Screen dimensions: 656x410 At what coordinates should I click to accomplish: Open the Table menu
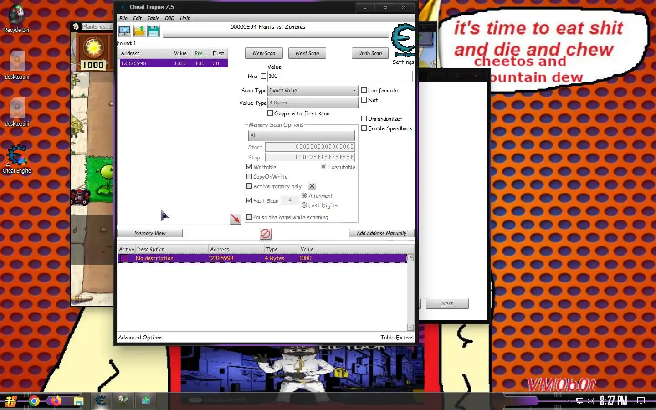click(153, 18)
